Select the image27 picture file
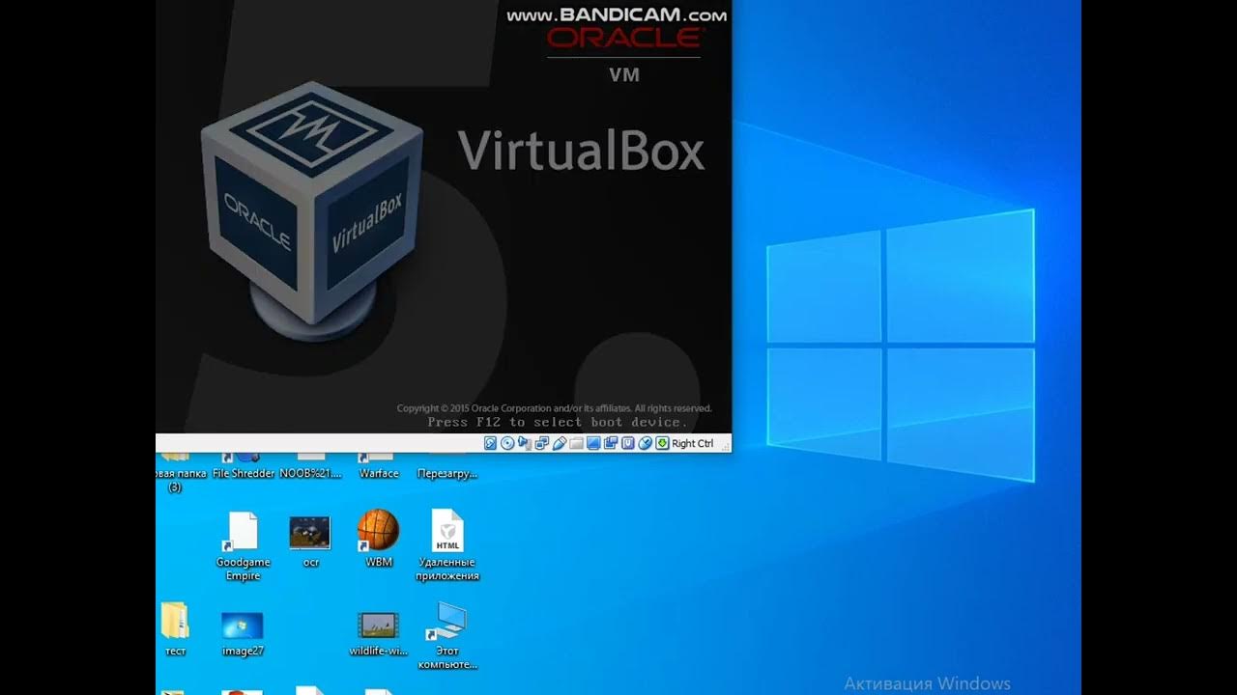 pos(243,633)
